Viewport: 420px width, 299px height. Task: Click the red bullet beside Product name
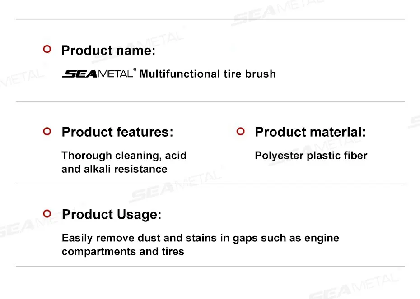click(47, 49)
